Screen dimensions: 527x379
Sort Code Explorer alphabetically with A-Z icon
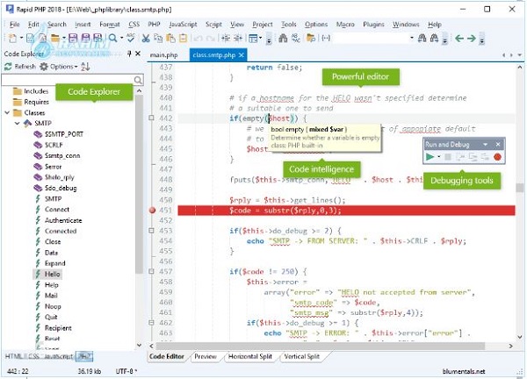pyautogui.click(x=85, y=67)
